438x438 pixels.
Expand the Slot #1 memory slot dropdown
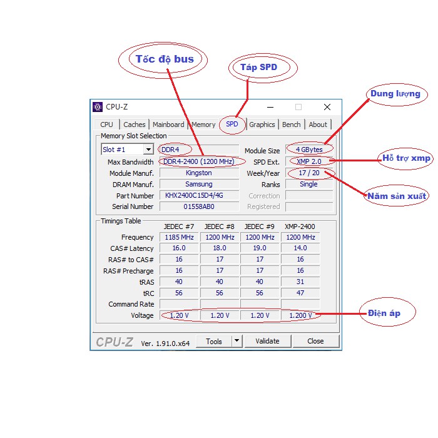pyautogui.click(x=148, y=150)
